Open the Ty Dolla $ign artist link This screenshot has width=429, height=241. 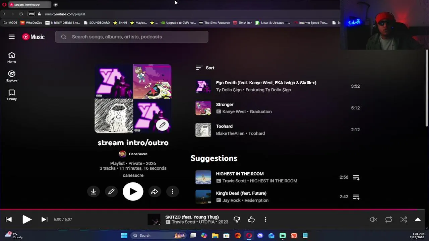pyautogui.click(x=230, y=90)
